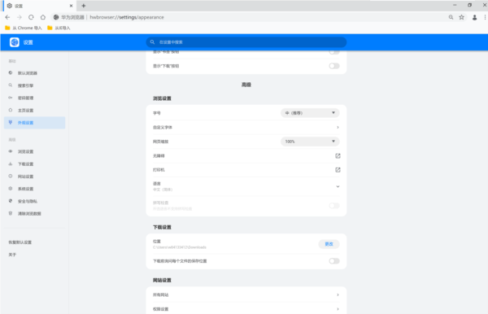The image size is (488, 314).
Task: Click the 下载设置 download sidebar icon
Action: [11, 164]
